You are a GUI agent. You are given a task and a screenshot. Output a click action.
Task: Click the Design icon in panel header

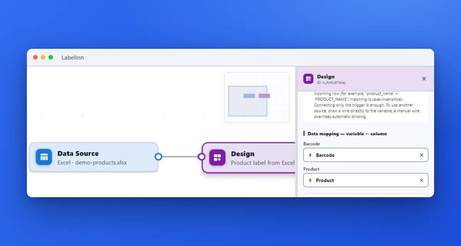tap(308, 79)
